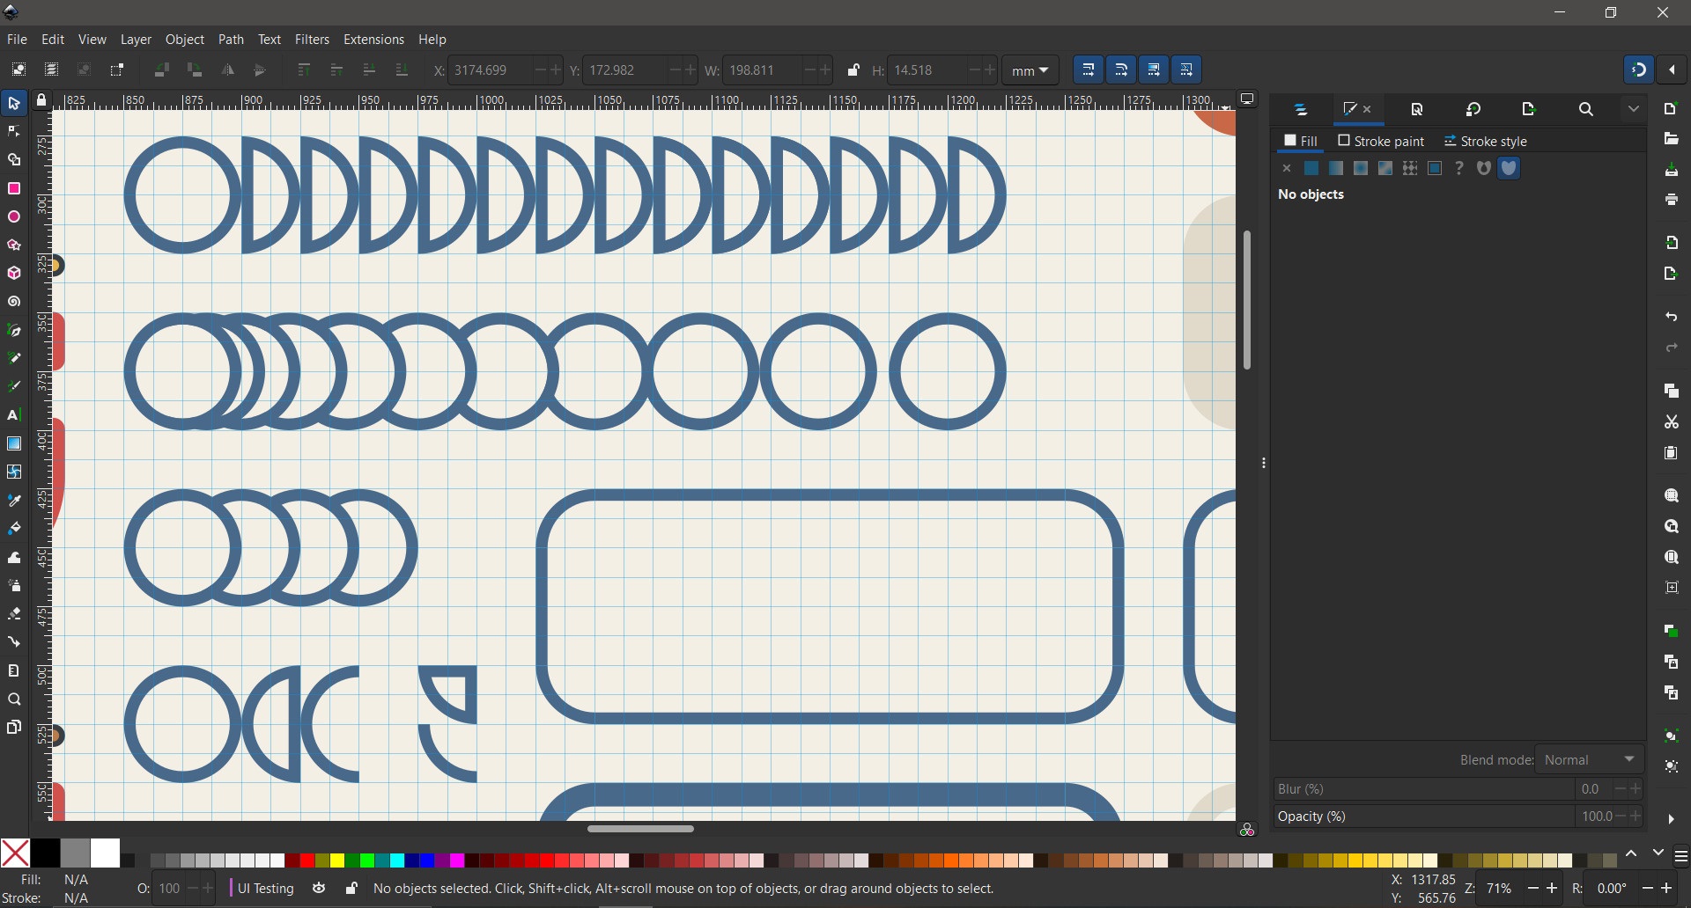The width and height of the screenshot is (1691, 908).
Task: Select the Measure tool
Action: tap(14, 671)
